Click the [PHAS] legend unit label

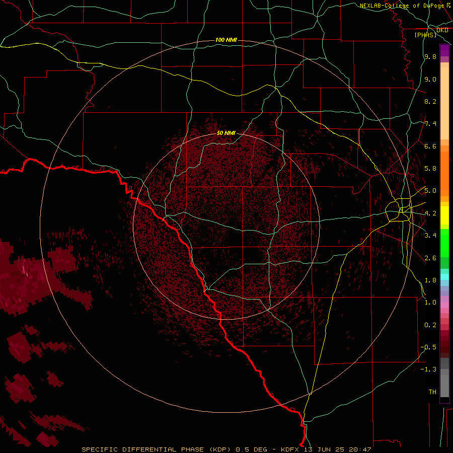[x=425, y=35]
